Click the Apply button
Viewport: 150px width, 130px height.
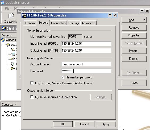(x=106, y=124)
